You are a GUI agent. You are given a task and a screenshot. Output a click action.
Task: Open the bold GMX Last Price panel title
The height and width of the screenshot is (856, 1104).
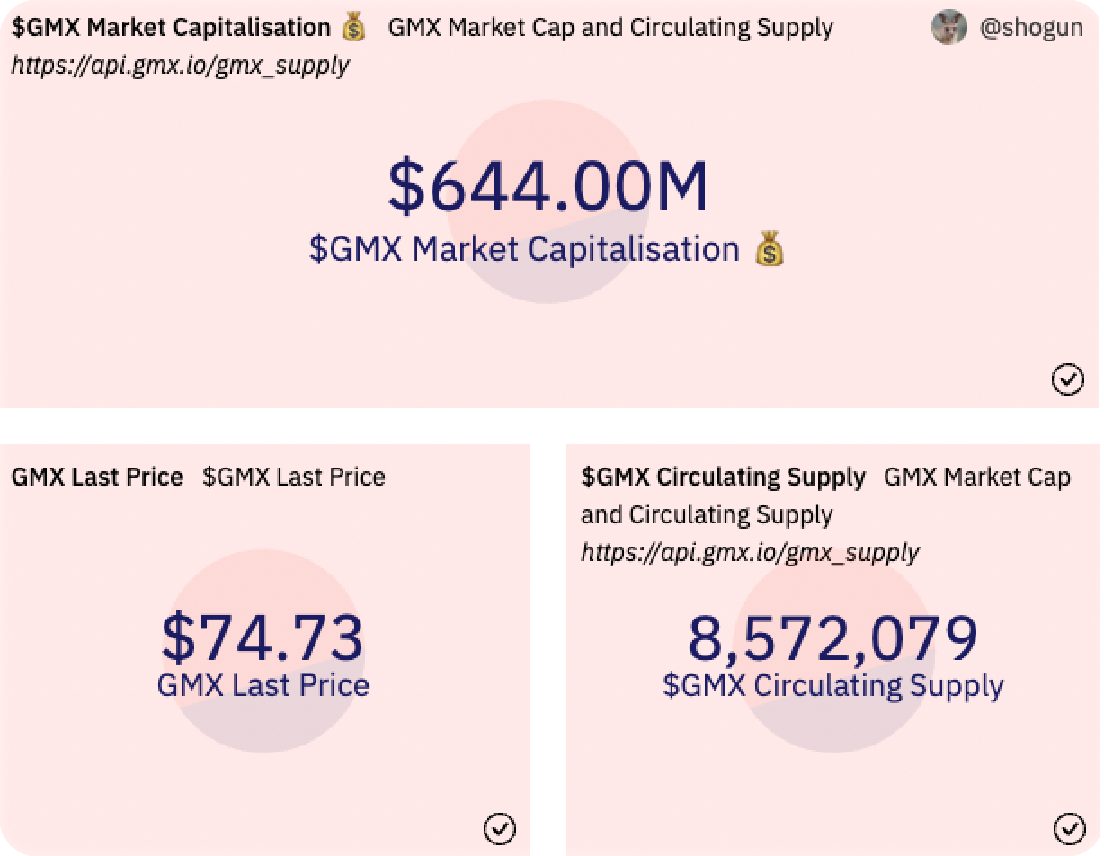pos(97,477)
